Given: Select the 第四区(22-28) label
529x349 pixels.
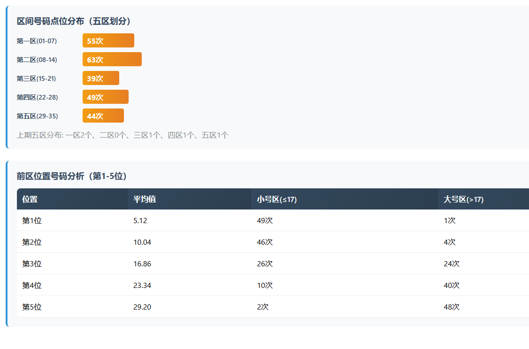Looking at the screenshot, I should coord(37,97).
